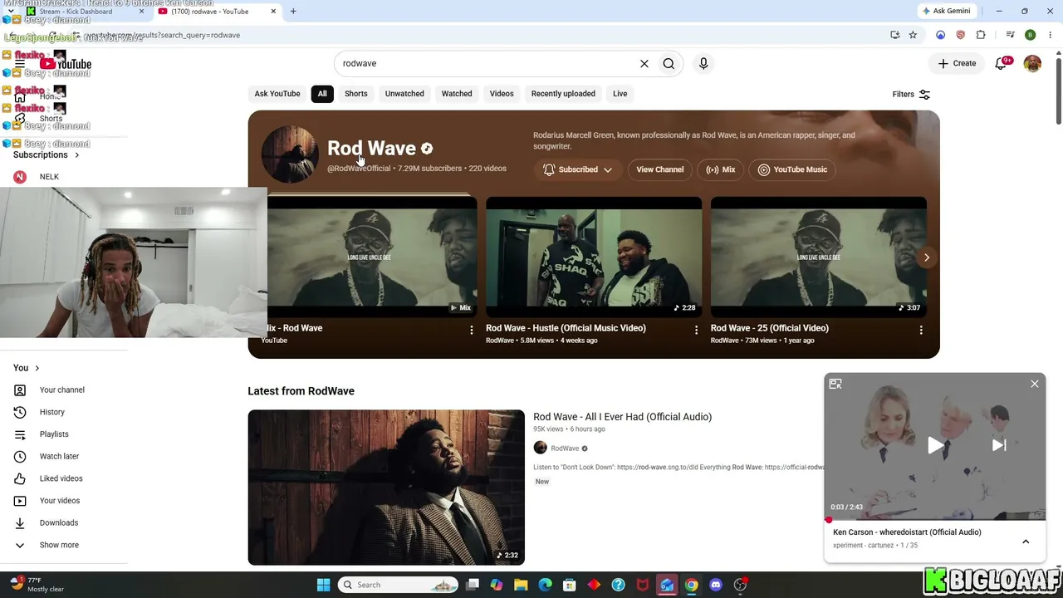Open the NELK subscription channel
The width and height of the screenshot is (1063, 598).
(x=49, y=177)
